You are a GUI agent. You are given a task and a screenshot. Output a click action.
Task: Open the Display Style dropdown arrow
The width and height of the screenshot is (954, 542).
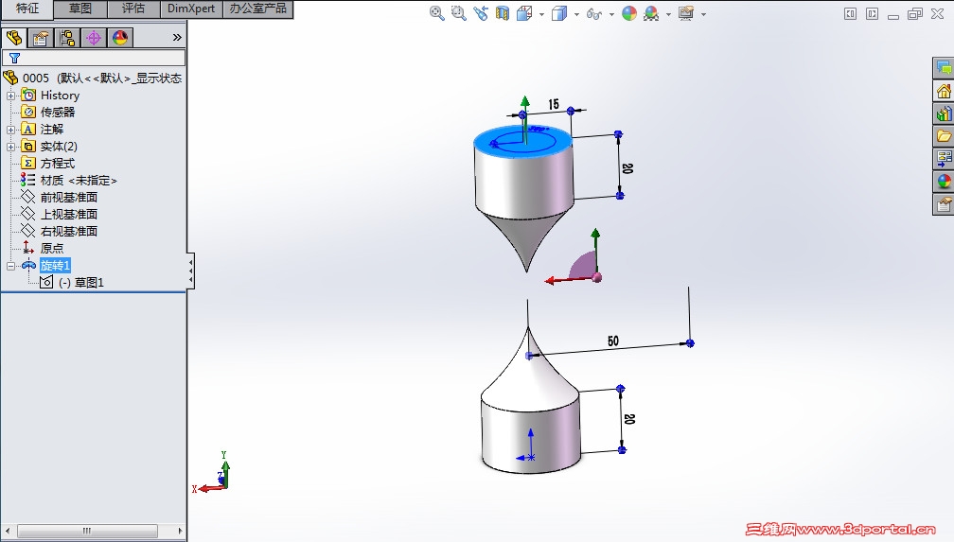point(576,14)
